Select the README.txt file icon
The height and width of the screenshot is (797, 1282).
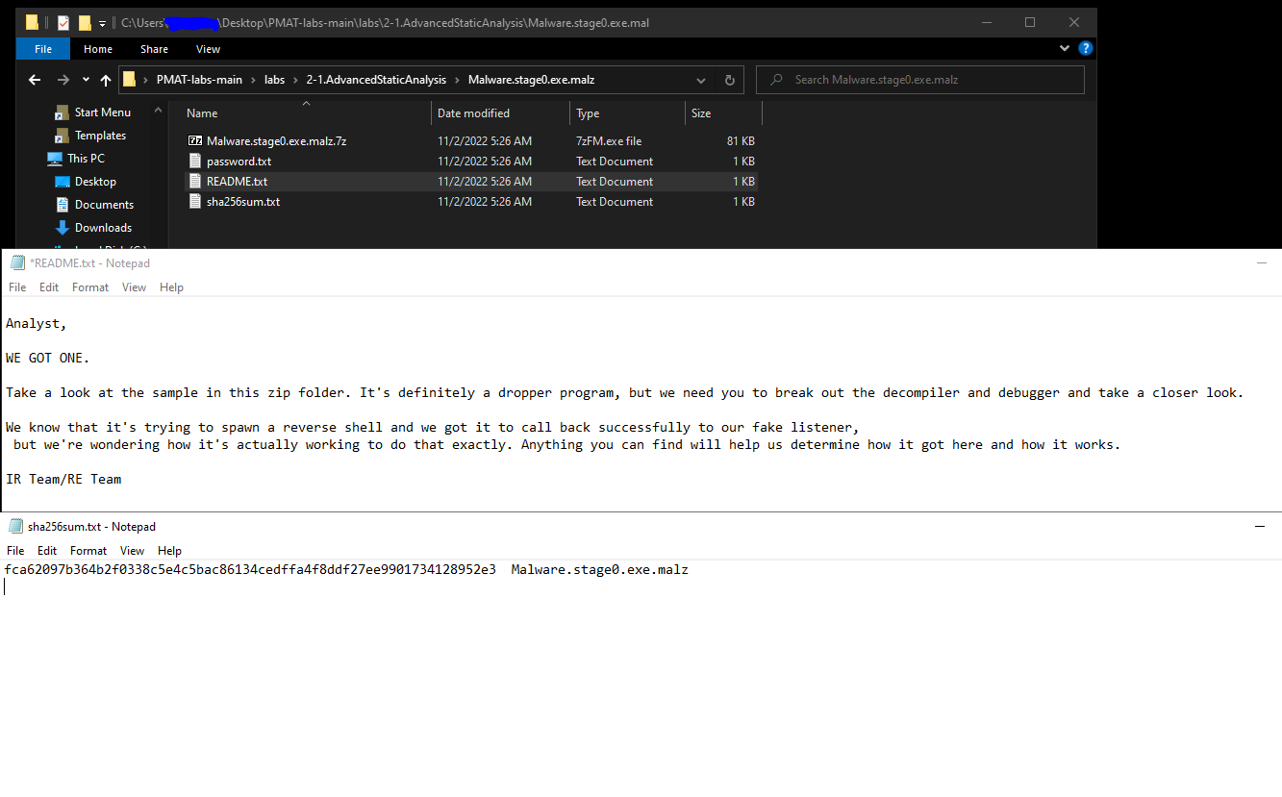tap(195, 182)
